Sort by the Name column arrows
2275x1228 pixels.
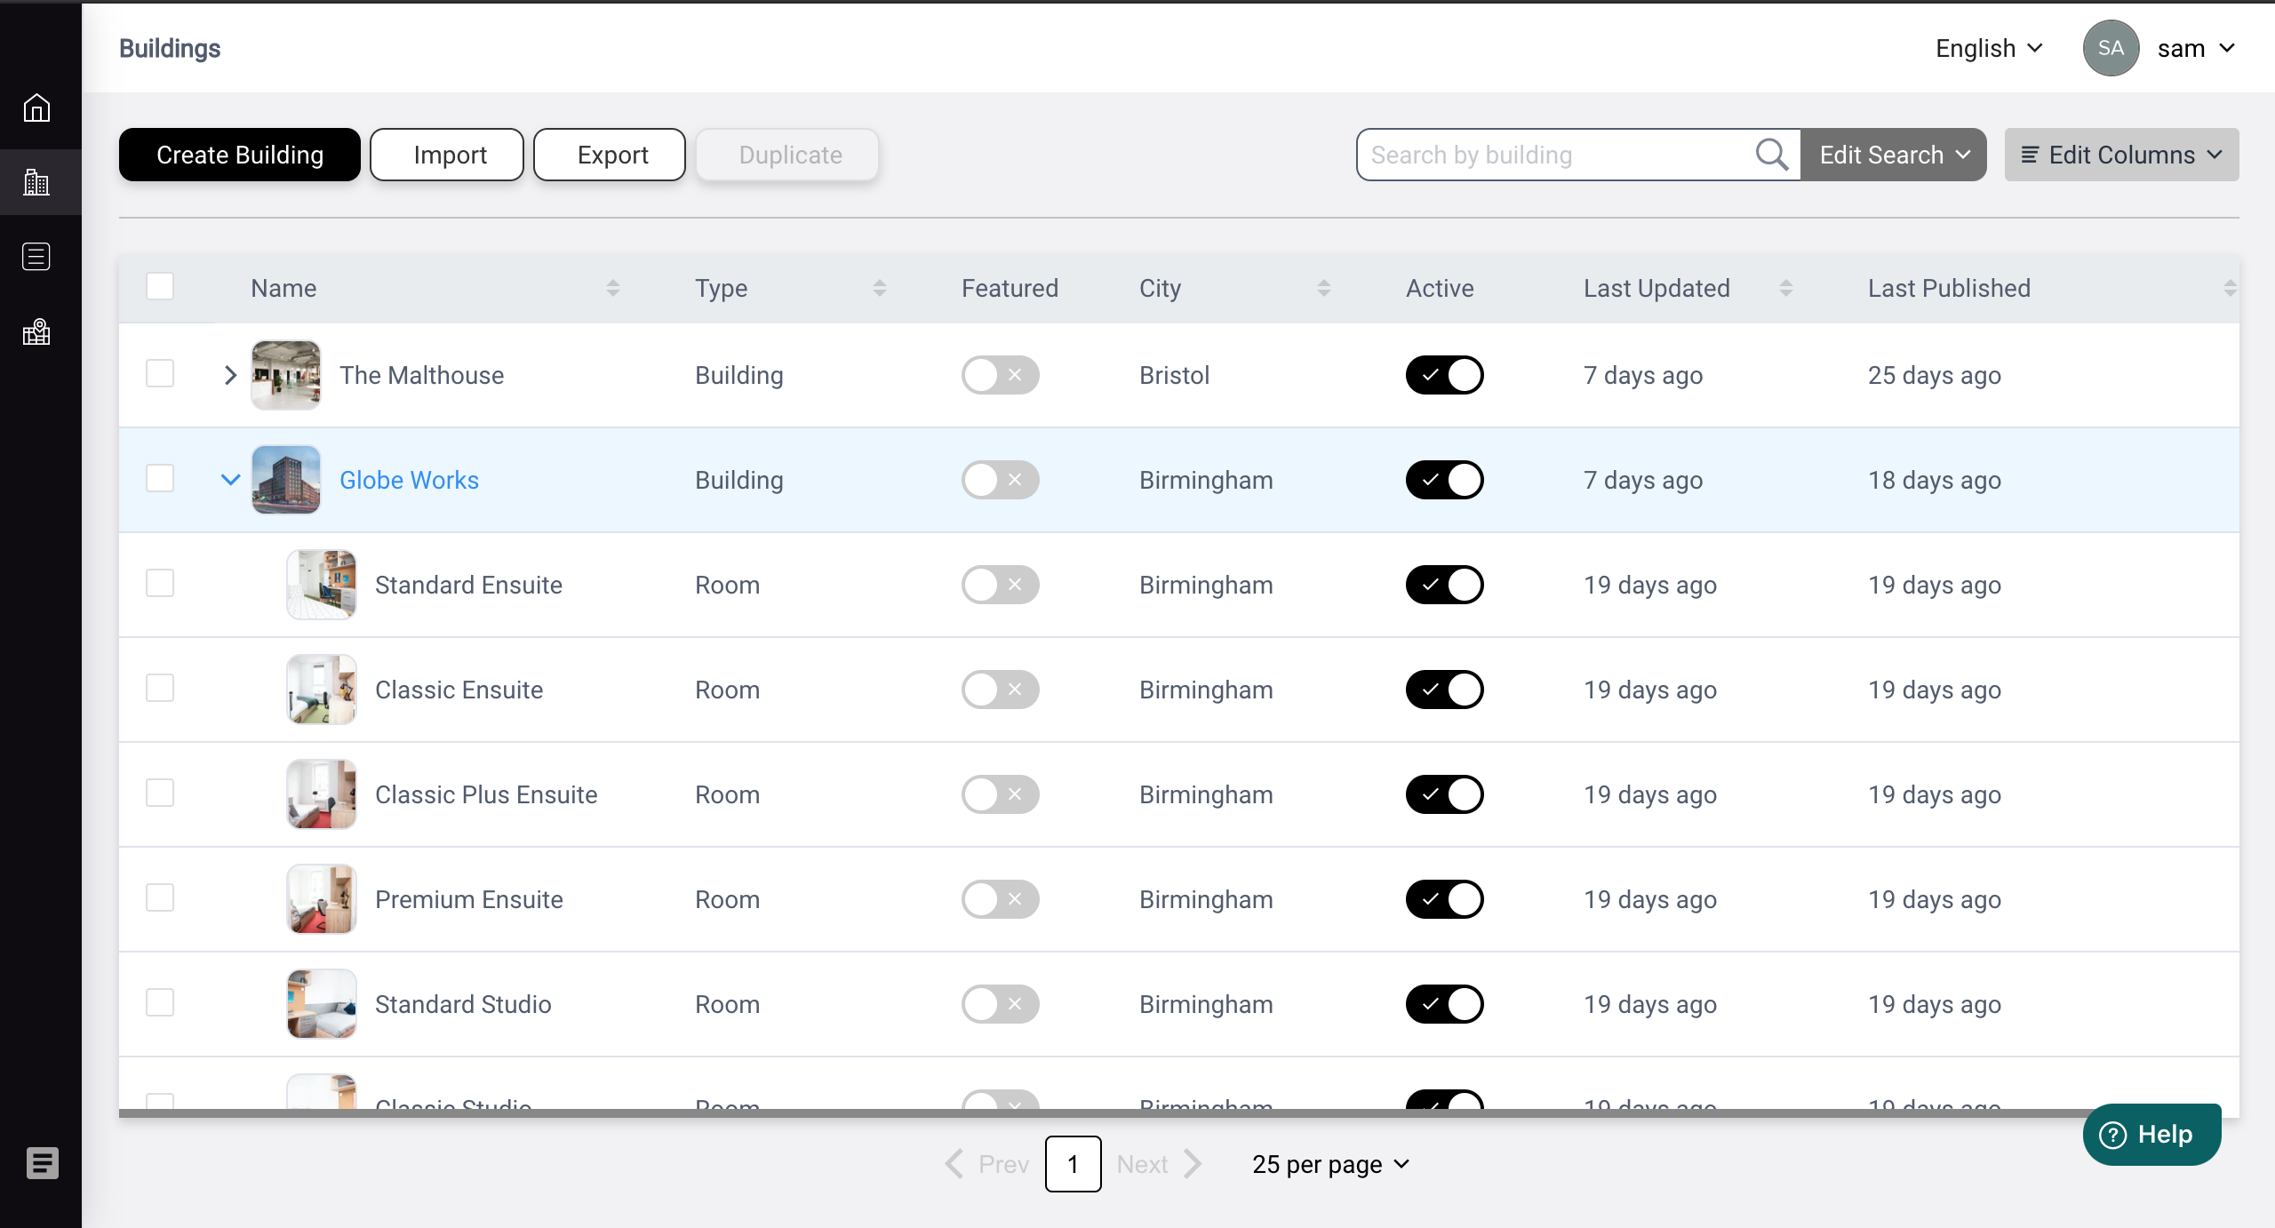pos(613,288)
